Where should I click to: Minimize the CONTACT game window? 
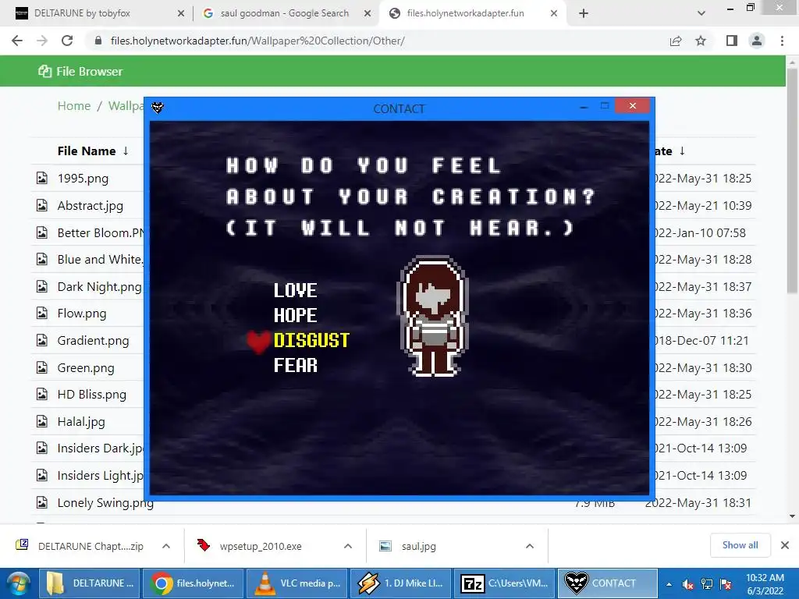(584, 106)
